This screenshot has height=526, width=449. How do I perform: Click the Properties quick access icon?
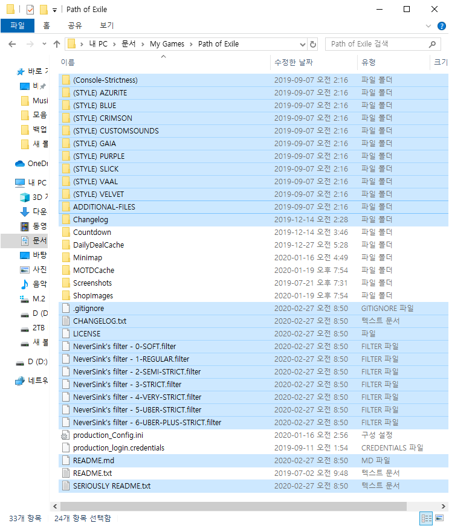point(30,10)
